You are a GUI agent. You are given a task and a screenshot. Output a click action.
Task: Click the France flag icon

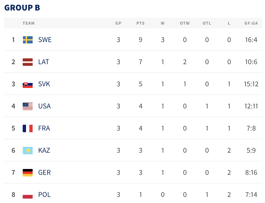[28, 128]
